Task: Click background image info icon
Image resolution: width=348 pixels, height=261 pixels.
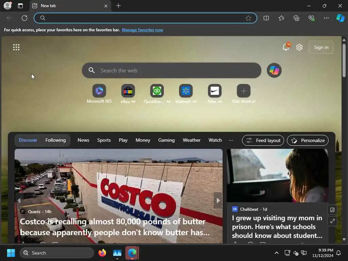Action: [x=332, y=210]
